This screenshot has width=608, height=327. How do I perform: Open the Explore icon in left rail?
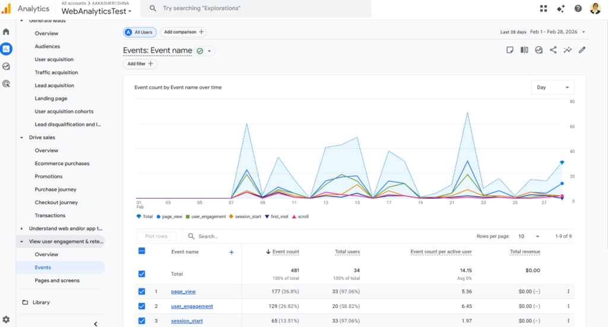pyautogui.click(x=7, y=66)
